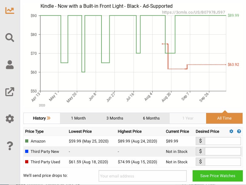The width and height of the screenshot is (246, 185).
Task: Open the 3cmls.co product link
Action: [194, 12]
